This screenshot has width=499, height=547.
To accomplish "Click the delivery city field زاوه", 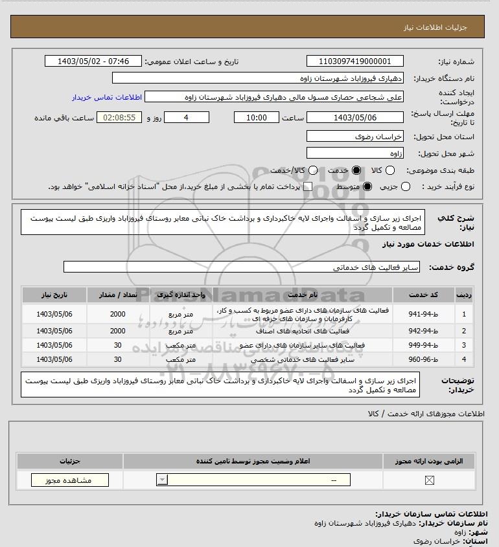I will (354, 153).
